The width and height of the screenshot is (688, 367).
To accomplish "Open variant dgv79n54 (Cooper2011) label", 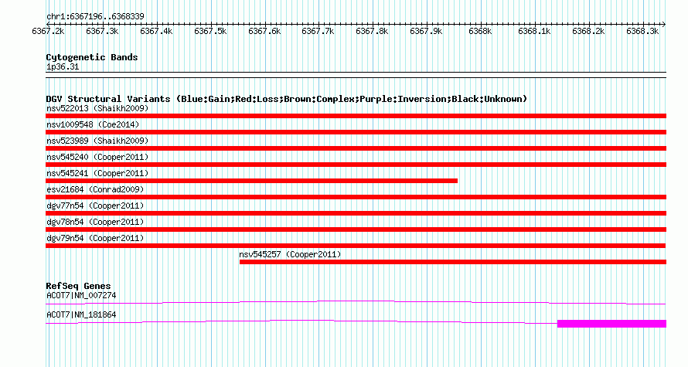I will [x=95, y=238].
